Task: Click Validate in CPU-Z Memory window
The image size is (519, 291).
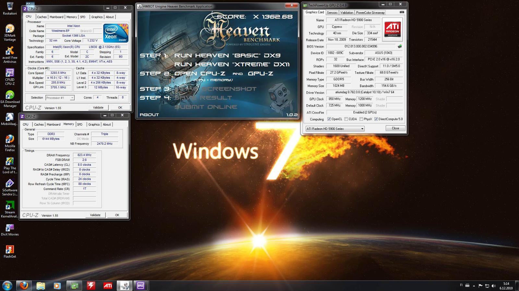Action: pos(95,215)
